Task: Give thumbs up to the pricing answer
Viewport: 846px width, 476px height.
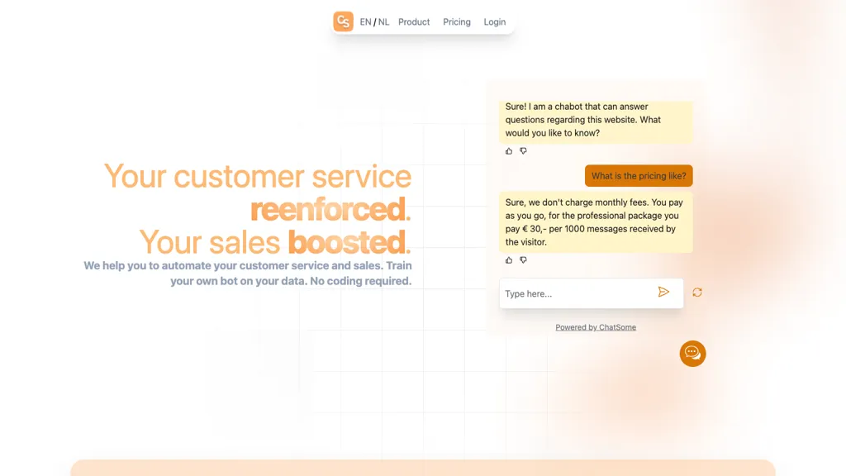Action: pos(509,260)
